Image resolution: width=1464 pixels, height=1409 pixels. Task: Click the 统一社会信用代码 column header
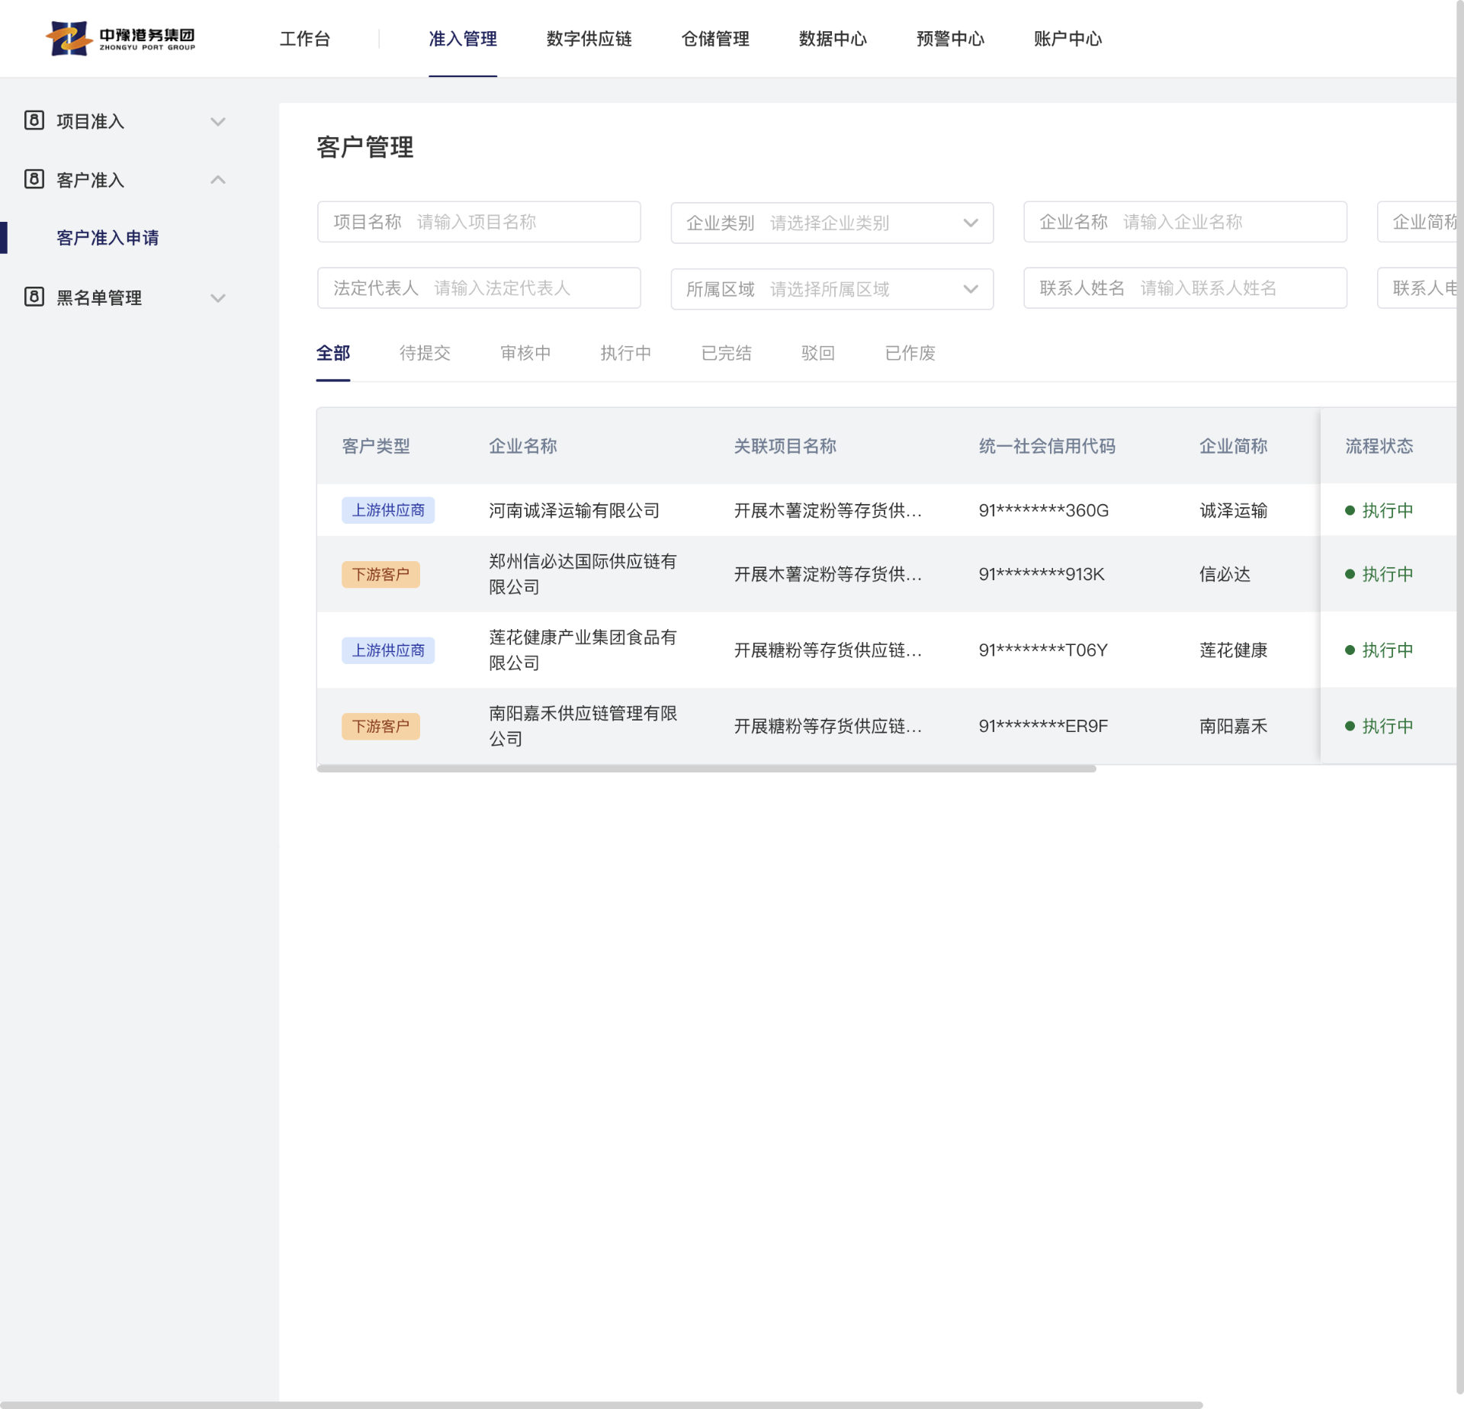(x=1047, y=446)
